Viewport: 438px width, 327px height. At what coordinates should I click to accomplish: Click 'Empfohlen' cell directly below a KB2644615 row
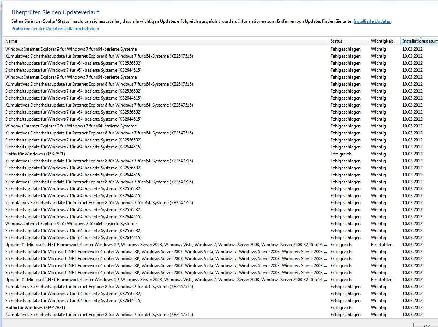[x=382, y=245]
